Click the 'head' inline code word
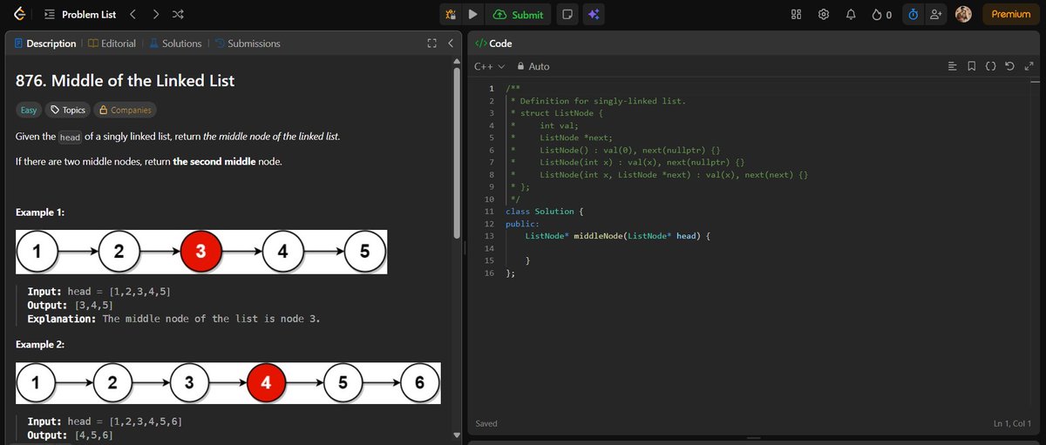Viewport: 1046px width, 445px height. click(x=70, y=138)
